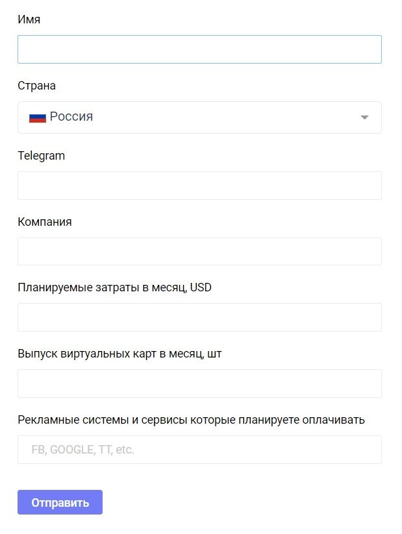Click the virtual cards per month input
The height and width of the screenshot is (534, 402).
point(199,383)
